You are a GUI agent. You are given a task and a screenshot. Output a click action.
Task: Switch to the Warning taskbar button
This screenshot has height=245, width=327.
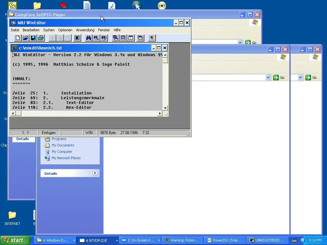[x=182, y=240]
